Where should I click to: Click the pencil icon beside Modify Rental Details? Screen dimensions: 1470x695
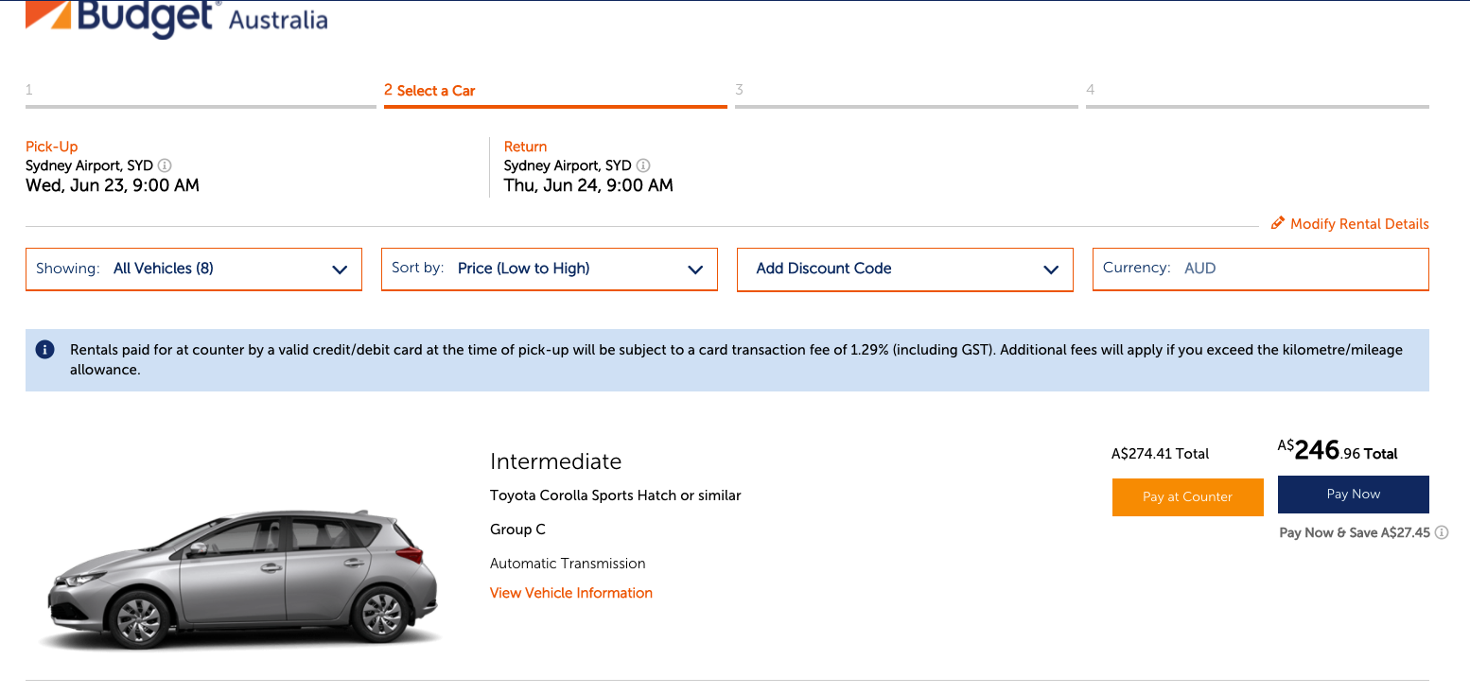click(1278, 223)
